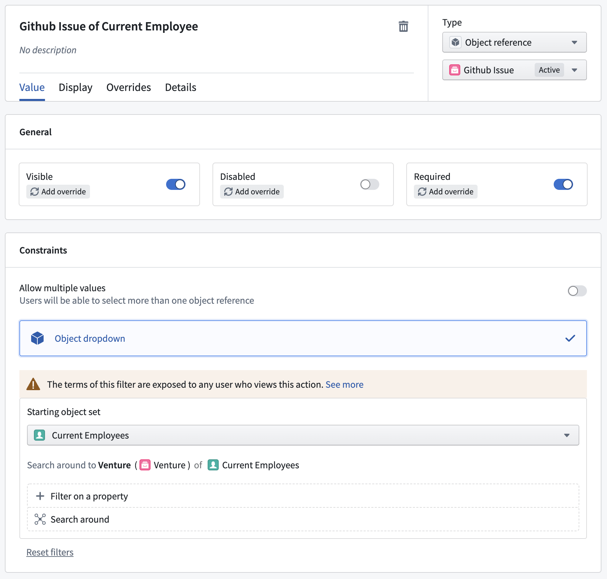Click the warning triangle icon in filter notice
Image resolution: width=607 pixels, height=579 pixels.
coord(33,384)
